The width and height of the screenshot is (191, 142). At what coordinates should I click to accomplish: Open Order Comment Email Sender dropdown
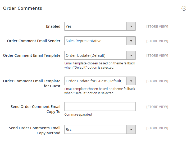(x=100, y=41)
